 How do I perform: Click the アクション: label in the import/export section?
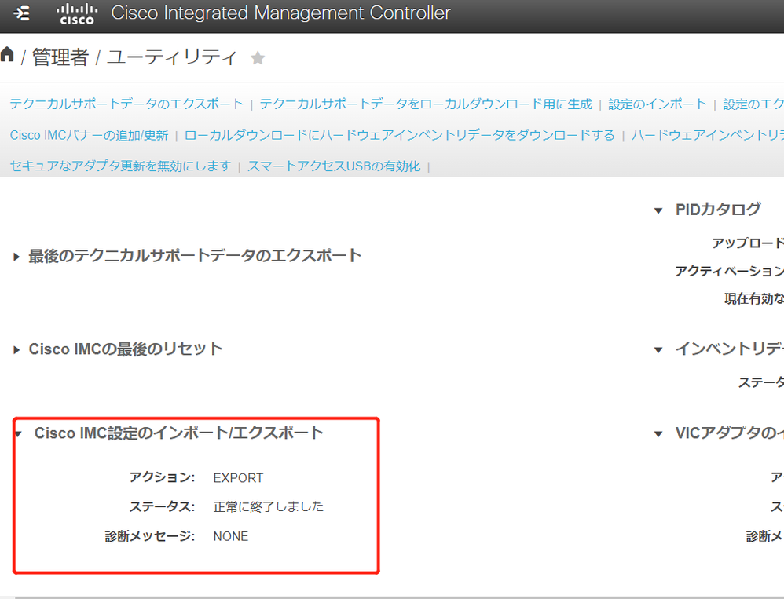(162, 477)
